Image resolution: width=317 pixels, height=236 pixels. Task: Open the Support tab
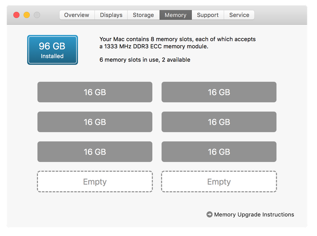click(x=207, y=15)
